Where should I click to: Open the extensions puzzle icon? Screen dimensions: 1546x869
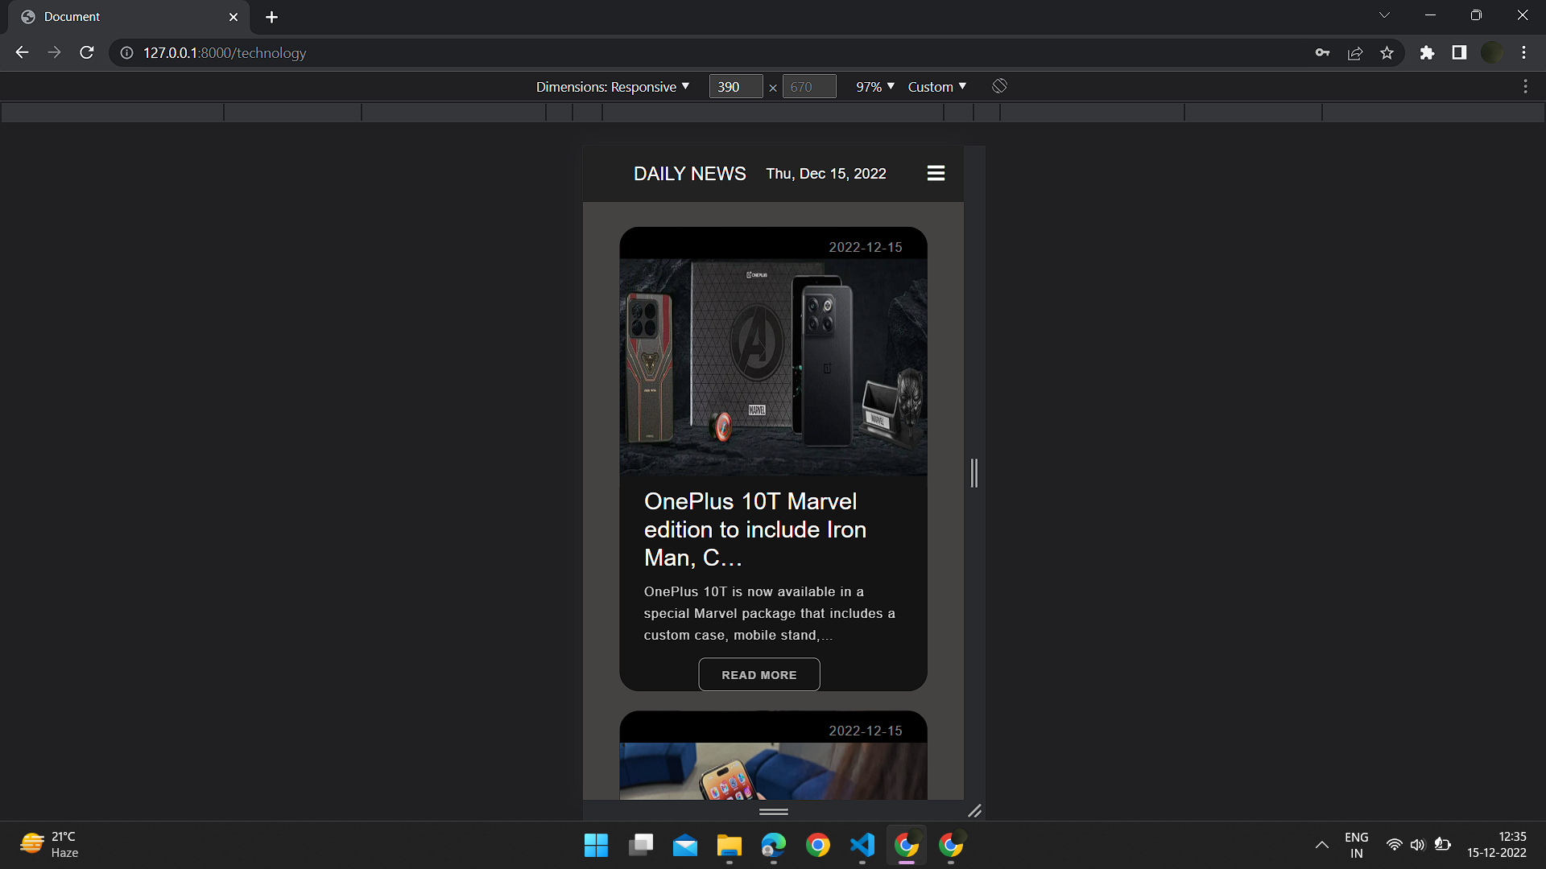[x=1427, y=52]
